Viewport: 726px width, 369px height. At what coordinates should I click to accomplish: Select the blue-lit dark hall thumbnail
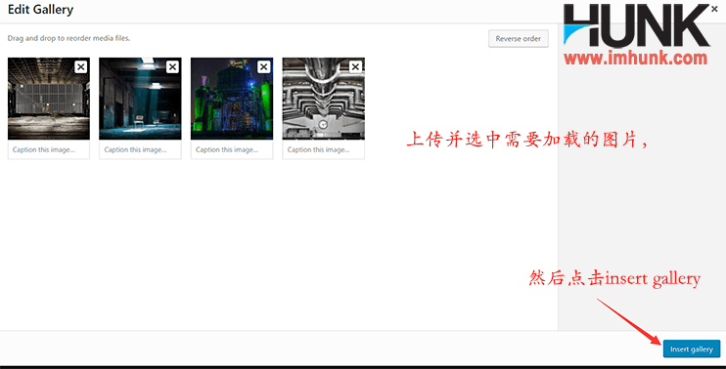[140, 99]
